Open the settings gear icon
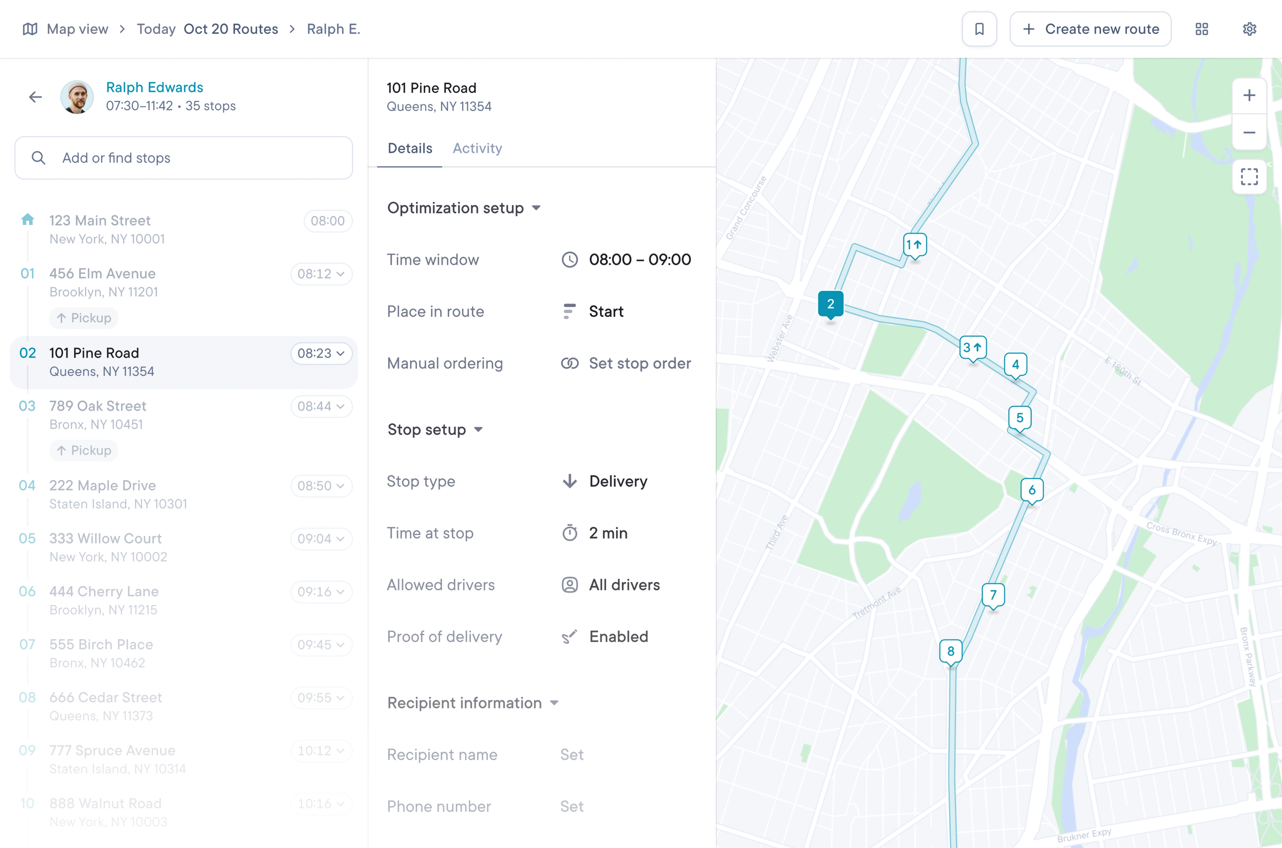The image size is (1282, 848). pos(1249,29)
